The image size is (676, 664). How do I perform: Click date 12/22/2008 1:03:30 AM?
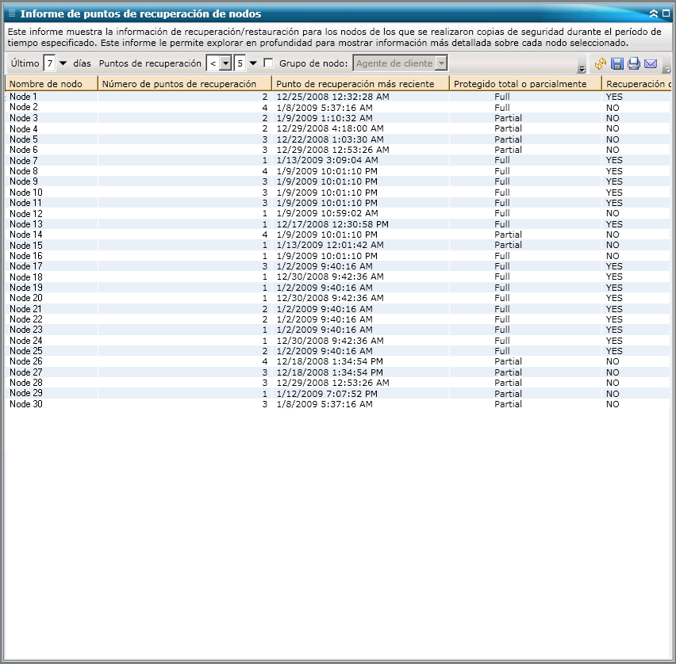(x=330, y=139)
